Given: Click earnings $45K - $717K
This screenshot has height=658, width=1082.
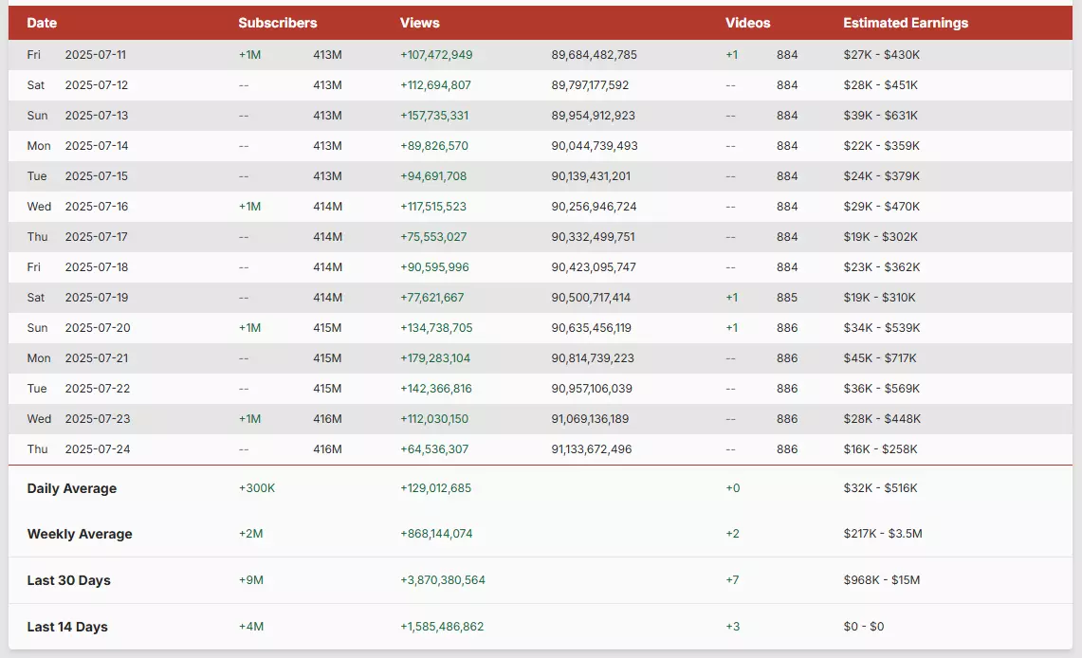Looking at the screenshot, I should pos(880,358).
